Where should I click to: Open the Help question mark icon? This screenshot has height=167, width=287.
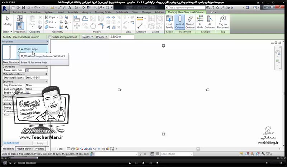[x=255, y=8]
